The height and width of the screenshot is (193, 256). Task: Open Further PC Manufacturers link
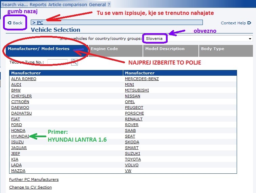coord(34,179)
